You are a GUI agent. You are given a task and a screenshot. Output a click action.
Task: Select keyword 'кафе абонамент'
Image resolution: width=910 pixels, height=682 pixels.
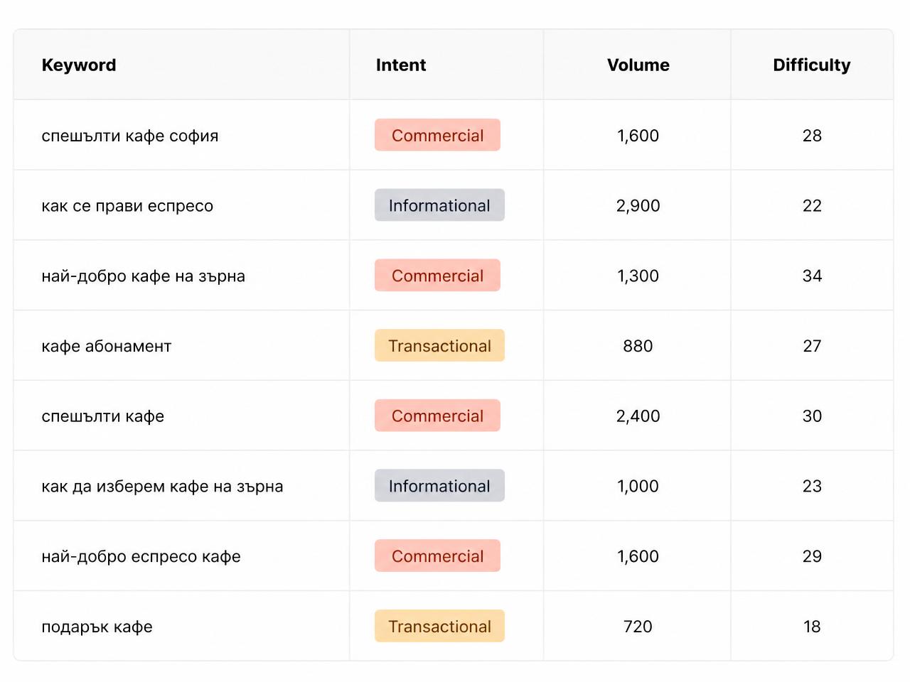[x=107, y=346]
